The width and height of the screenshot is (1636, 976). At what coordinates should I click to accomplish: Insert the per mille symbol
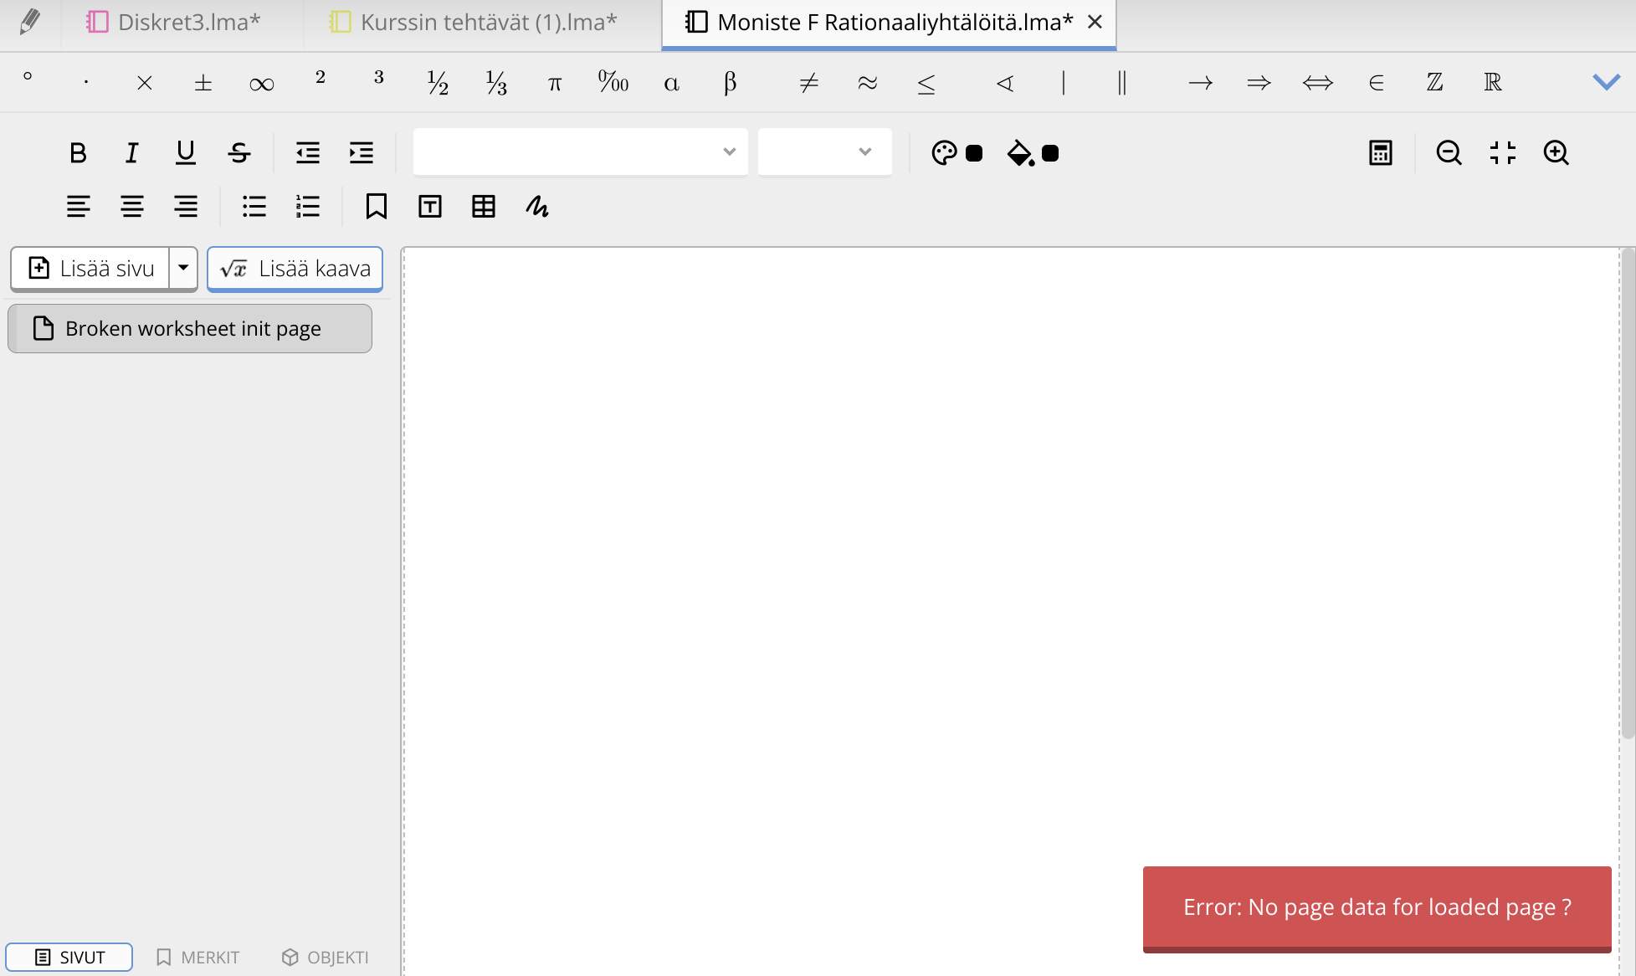(x=613, y=82)
